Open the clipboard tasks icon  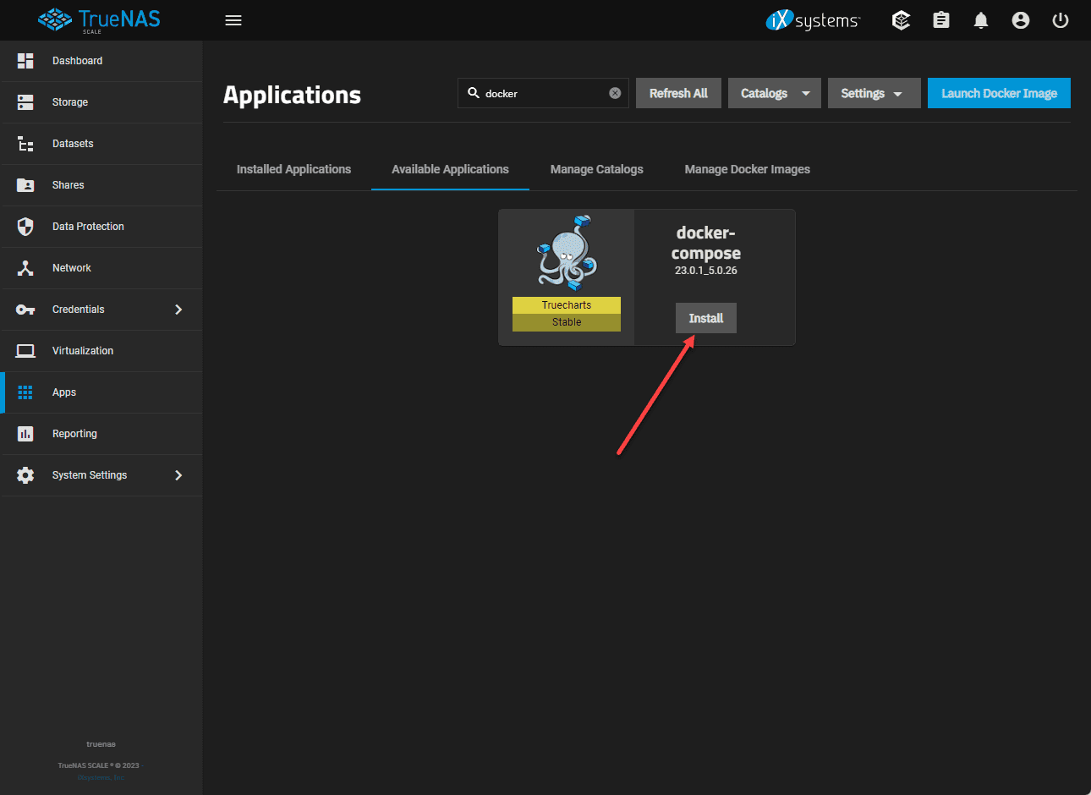click(x=941, y=20)
